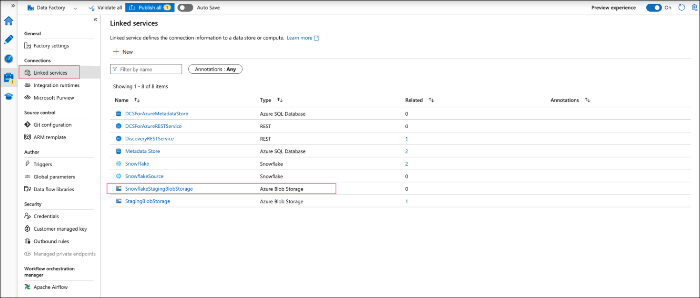Open the Metadata Store linked service
This screenshot has width=700, height=298.
tap(142, 151)
